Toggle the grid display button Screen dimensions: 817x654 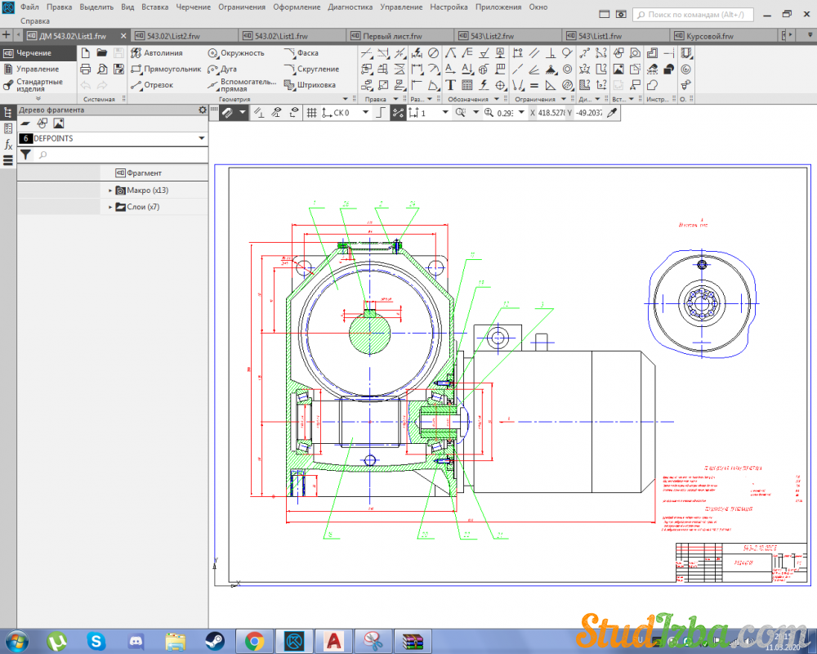311,113
